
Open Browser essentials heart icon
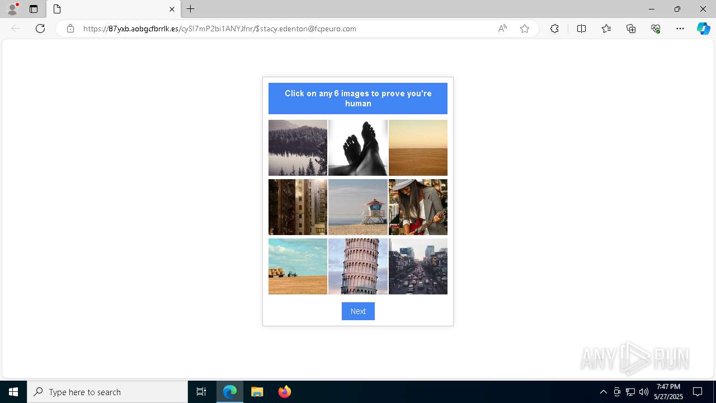[x=656, y=29]
